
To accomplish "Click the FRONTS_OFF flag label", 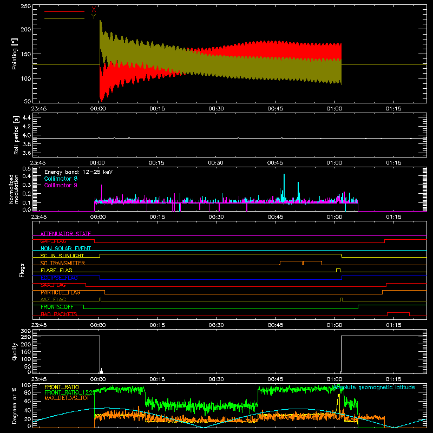I will (x=57, y=307).
